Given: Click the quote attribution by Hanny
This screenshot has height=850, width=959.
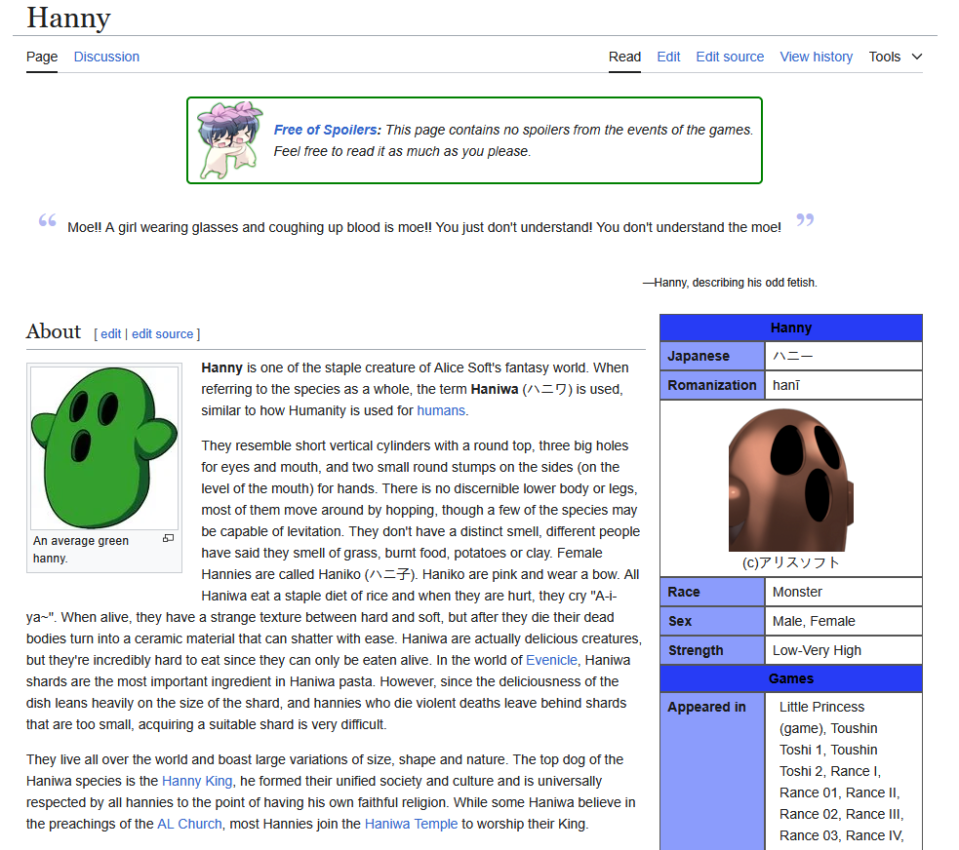Looking at the screenshot, I should pos(730,283).
